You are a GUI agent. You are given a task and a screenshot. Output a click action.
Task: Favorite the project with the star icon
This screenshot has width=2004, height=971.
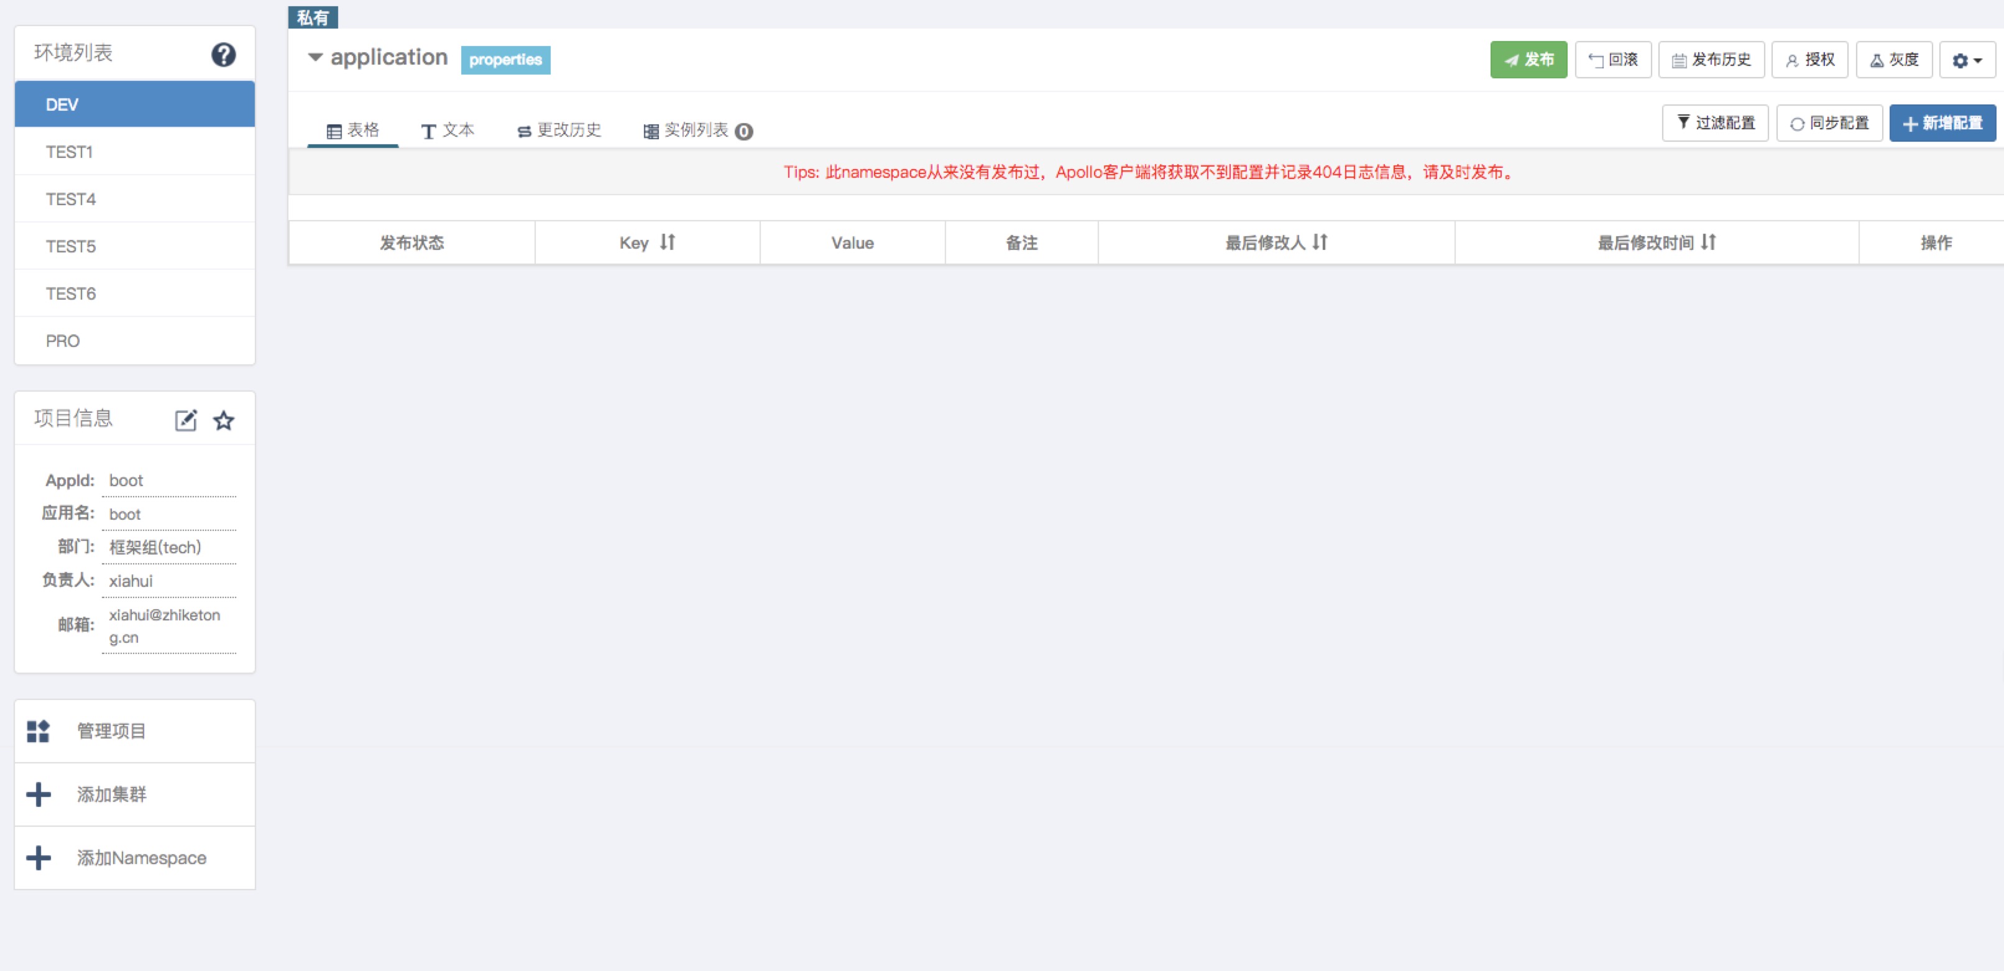[224, 420]
